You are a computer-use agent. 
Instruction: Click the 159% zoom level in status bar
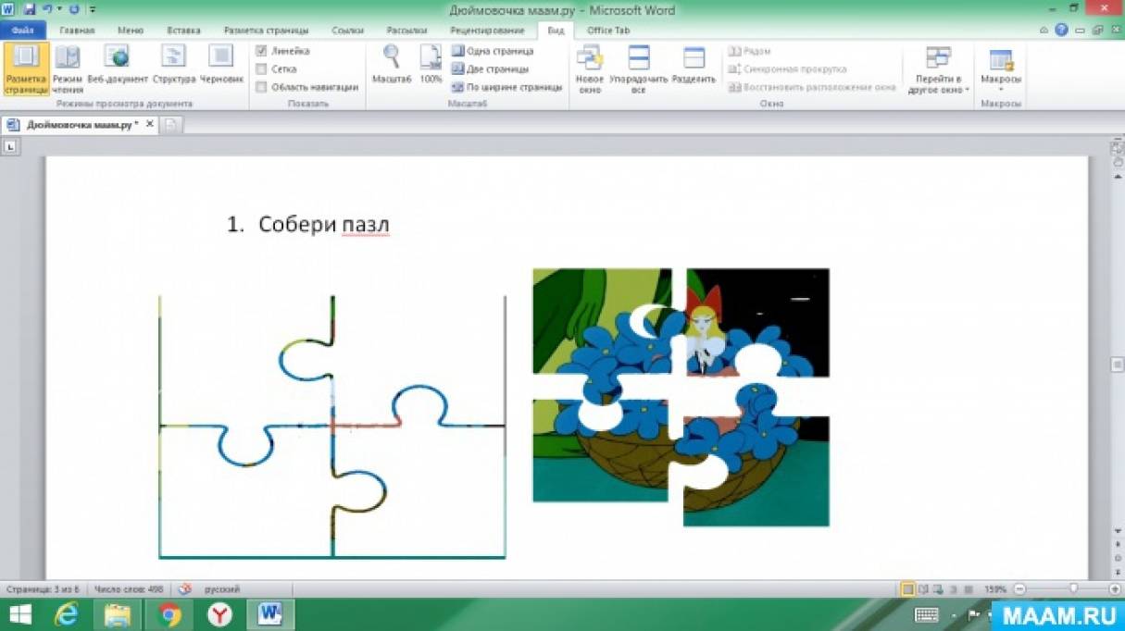tap(995, 588)
